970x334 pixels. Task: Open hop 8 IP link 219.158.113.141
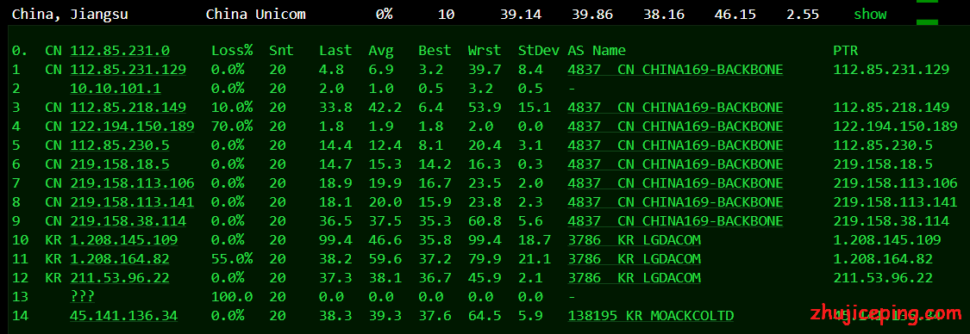point(133,202)
